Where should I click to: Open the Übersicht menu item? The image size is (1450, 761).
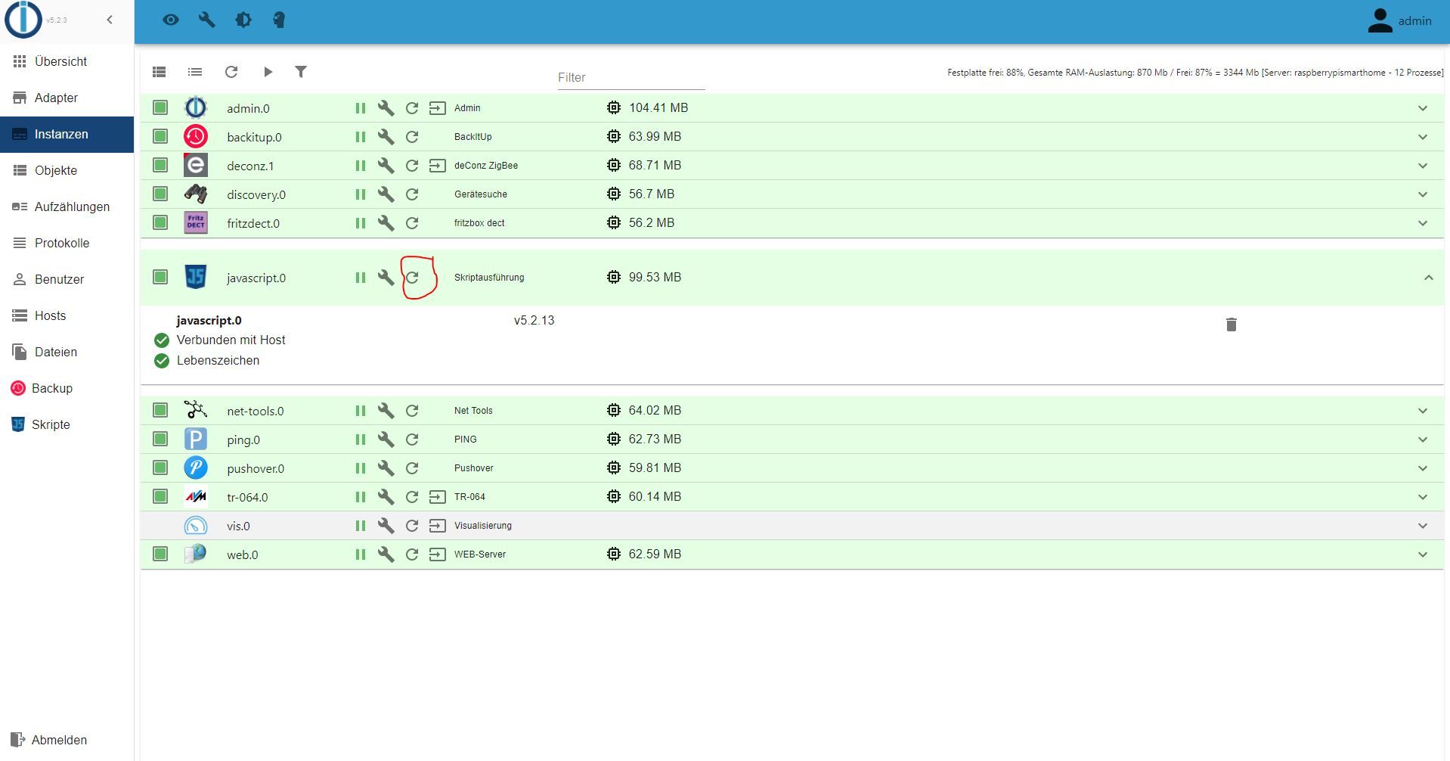[67, 61]
